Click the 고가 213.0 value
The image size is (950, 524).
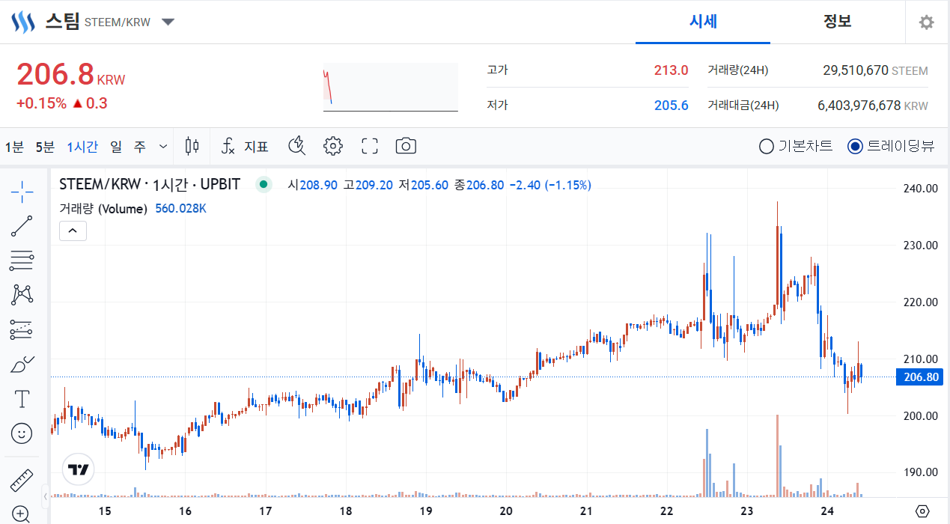[671, 70]
